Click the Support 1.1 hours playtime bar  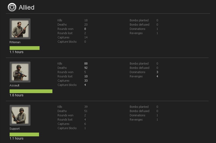pyautogui.click(x=24, y=134)
